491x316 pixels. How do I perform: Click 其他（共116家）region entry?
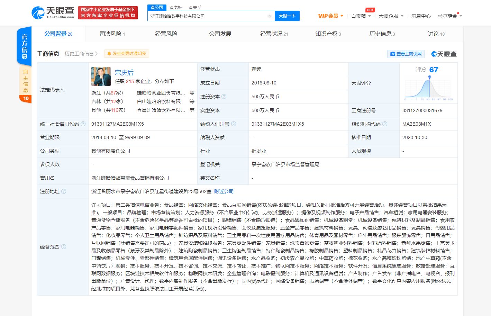109,110
